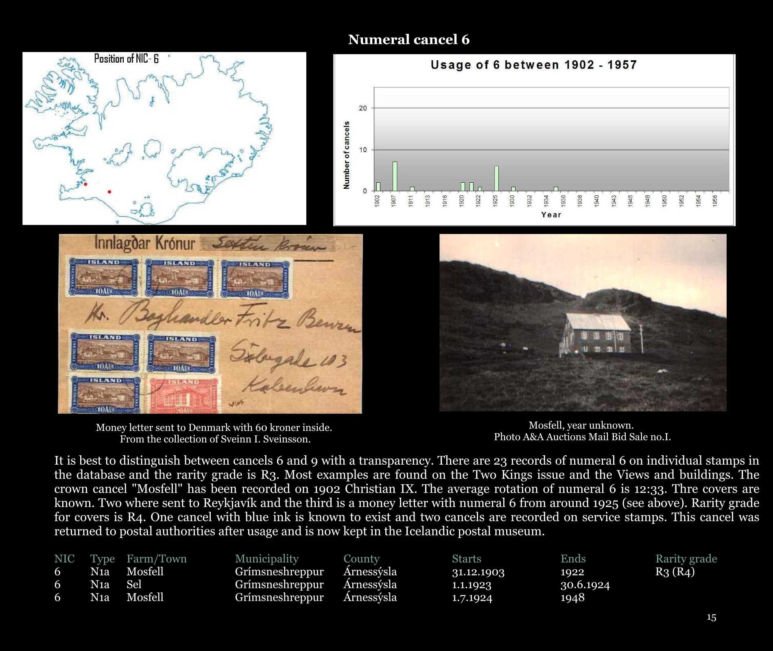Click the end date "30.6.1924"
Image resolution: width=773 pixels, height=651 pixels.
pos(585,585)
